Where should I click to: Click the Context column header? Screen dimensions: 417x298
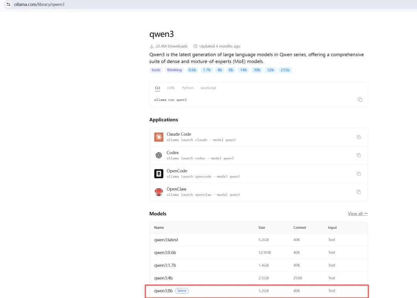pyautogui.click(x=300, y=227)
